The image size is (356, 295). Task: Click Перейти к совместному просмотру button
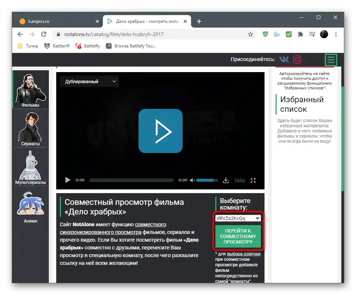tap(238, 236)
